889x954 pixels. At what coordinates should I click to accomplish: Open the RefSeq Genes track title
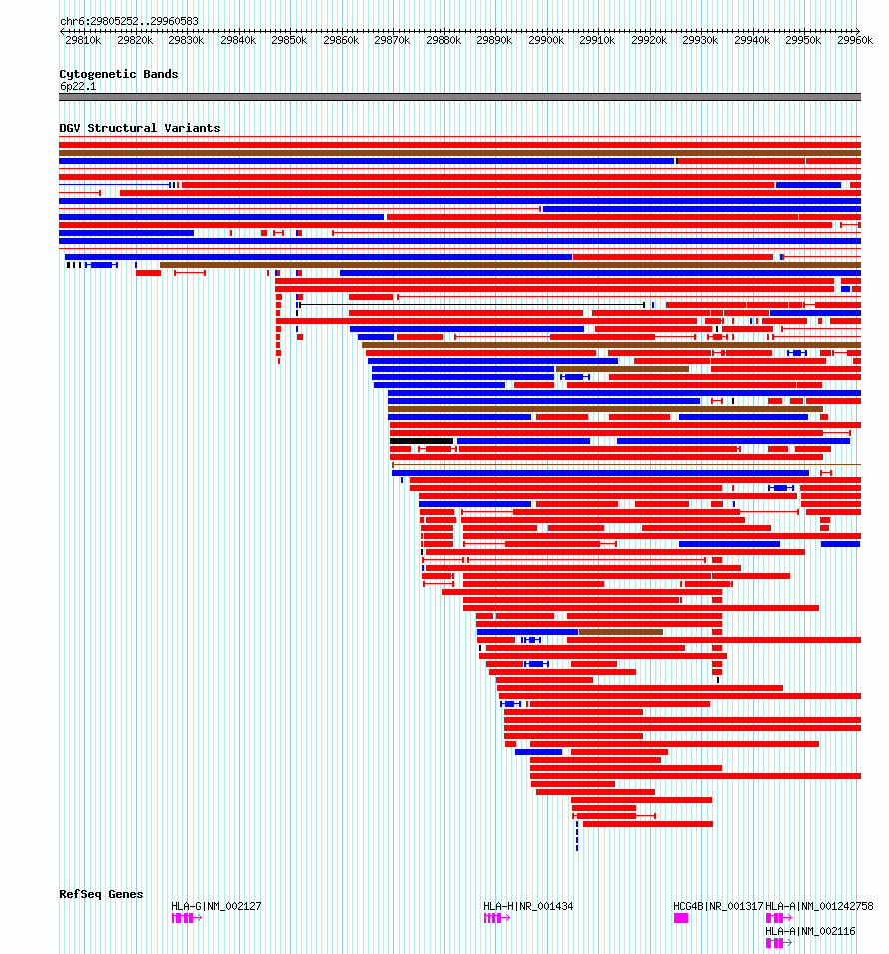101,894
